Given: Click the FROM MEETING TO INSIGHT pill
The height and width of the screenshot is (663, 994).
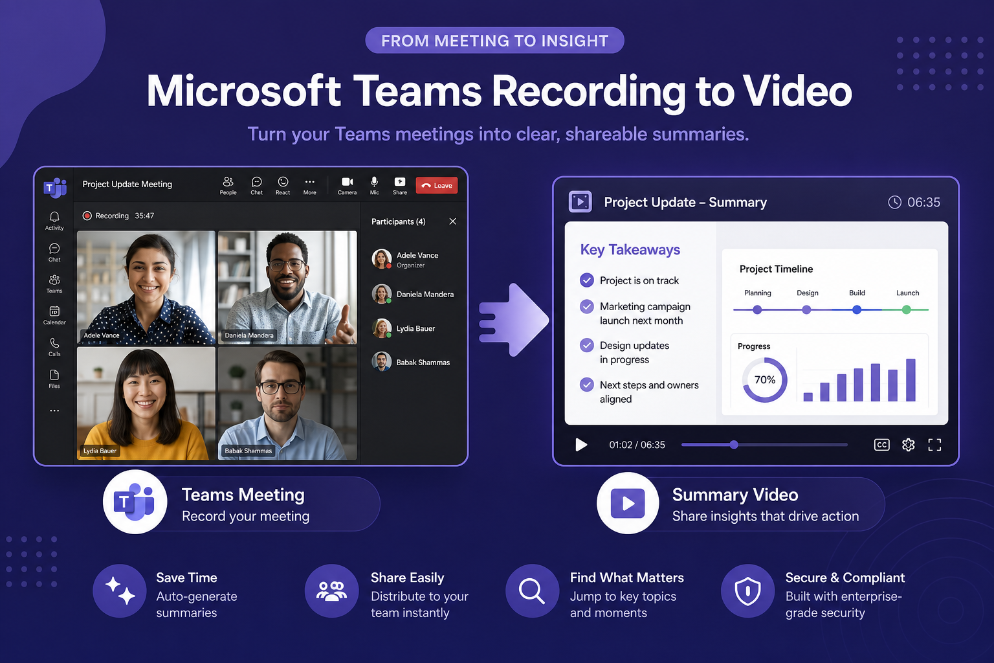Looking at the screenshot, I should tap(494, 40).
